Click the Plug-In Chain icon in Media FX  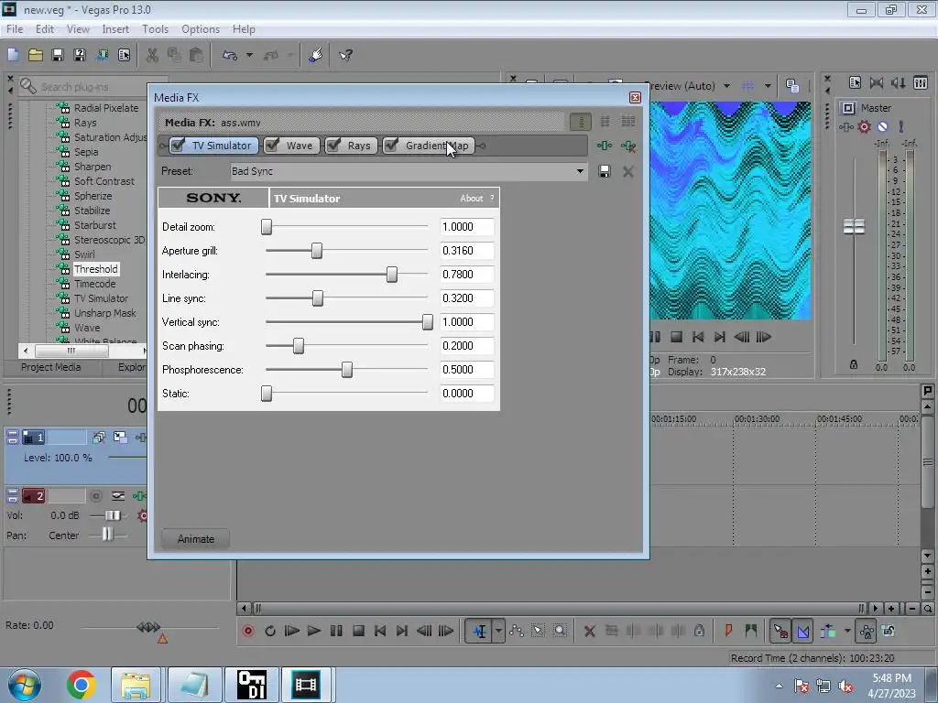pyautogui.click(x=605, y=146)
